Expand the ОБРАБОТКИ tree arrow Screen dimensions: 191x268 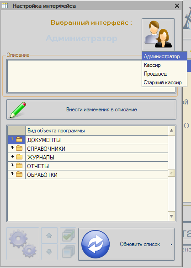click(x=12, y=174)
